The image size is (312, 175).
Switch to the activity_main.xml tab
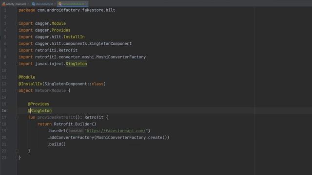(x=16, y=4)
